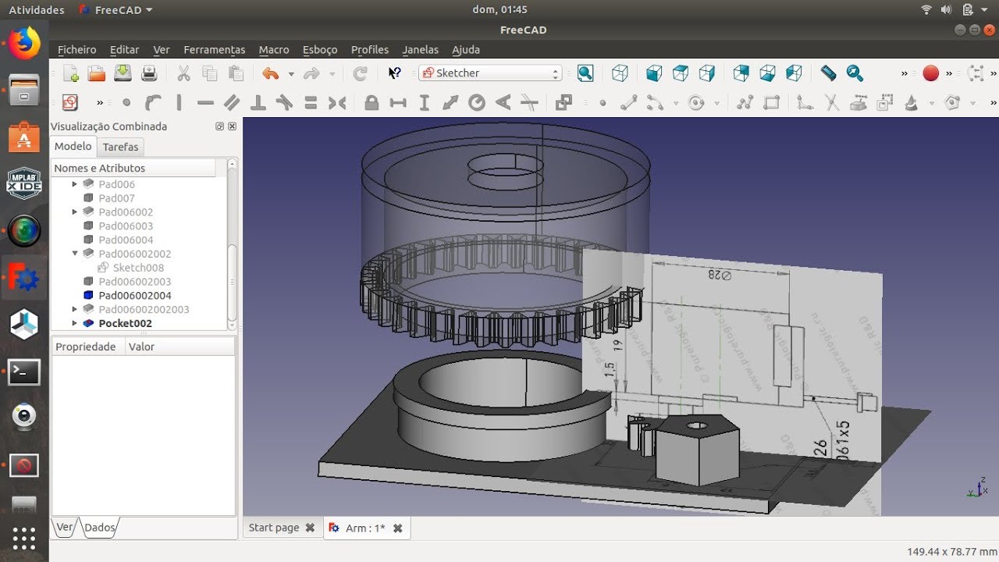Click Fit all view icon
This screenshot has width=999, height=562.
coord(585,73)
